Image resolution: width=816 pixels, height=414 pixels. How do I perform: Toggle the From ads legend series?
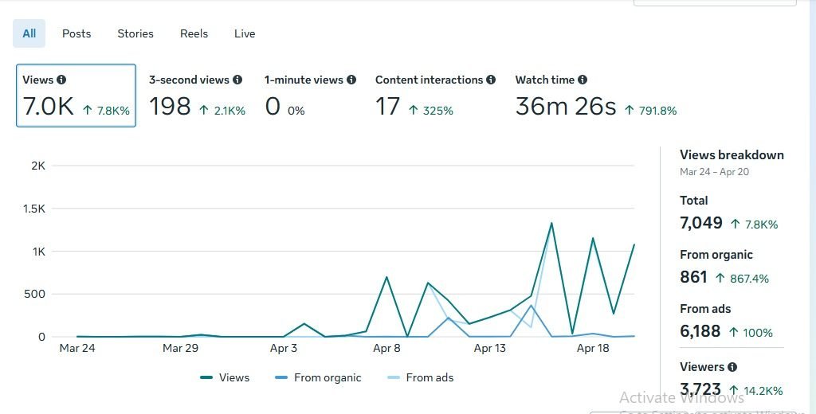[421, 377]
